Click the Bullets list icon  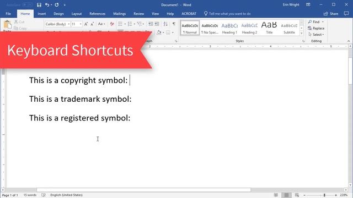120,24
